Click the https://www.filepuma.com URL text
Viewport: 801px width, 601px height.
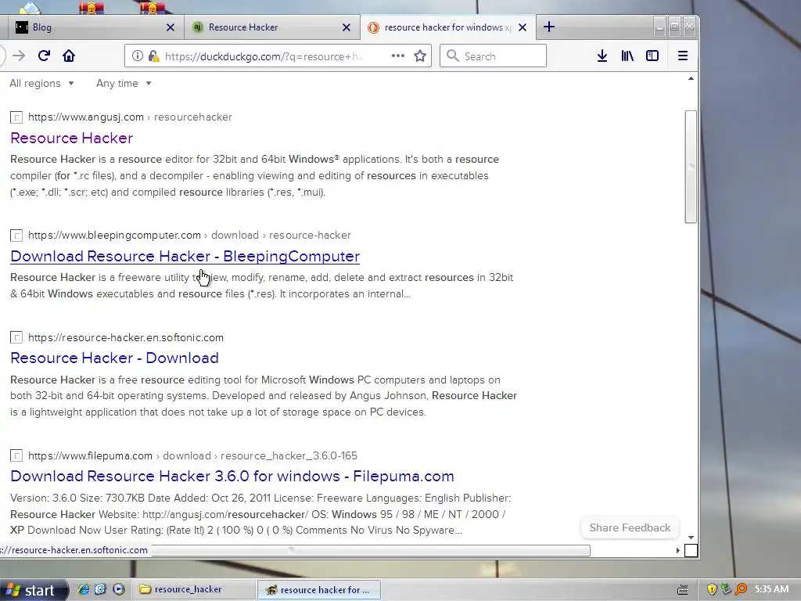[91, 456]
